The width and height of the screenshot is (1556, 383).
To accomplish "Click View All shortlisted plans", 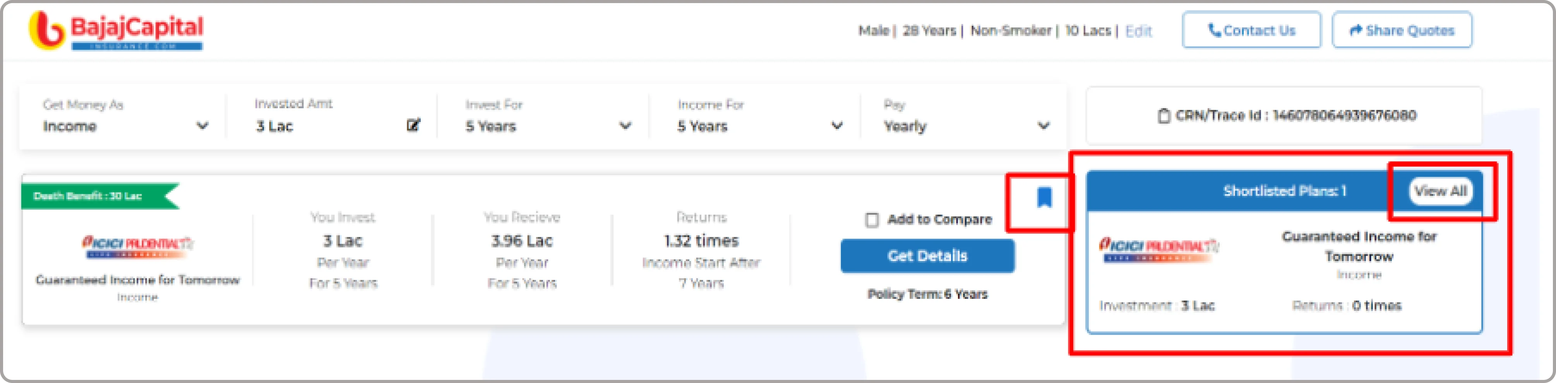I will (1441, 191).
